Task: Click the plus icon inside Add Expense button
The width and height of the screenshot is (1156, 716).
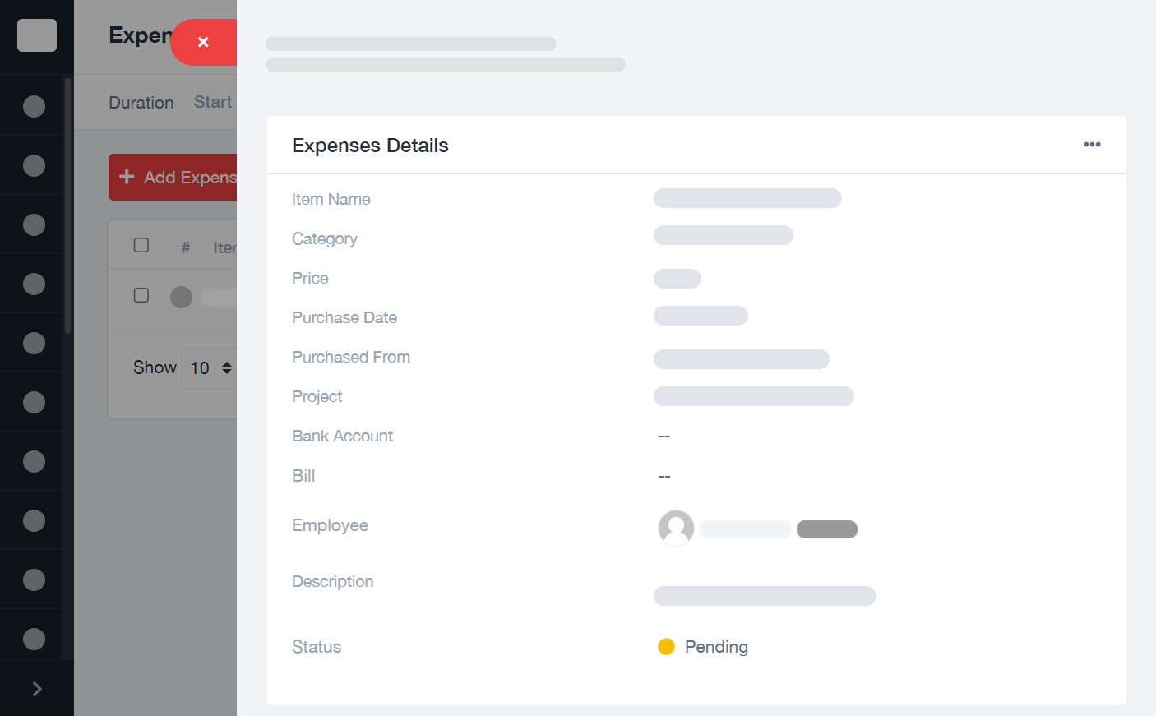Action: (x=127, y=177)
